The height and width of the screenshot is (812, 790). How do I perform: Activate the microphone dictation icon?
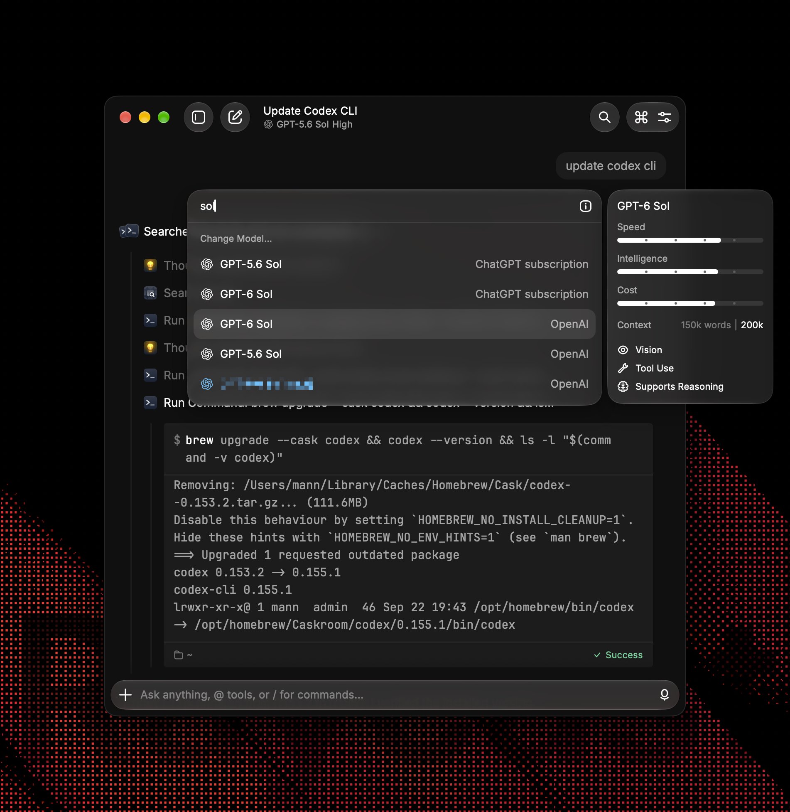click(665, 695)
